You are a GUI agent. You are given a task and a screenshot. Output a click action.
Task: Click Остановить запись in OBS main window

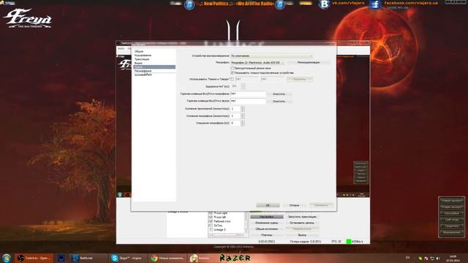coord(302,223)
